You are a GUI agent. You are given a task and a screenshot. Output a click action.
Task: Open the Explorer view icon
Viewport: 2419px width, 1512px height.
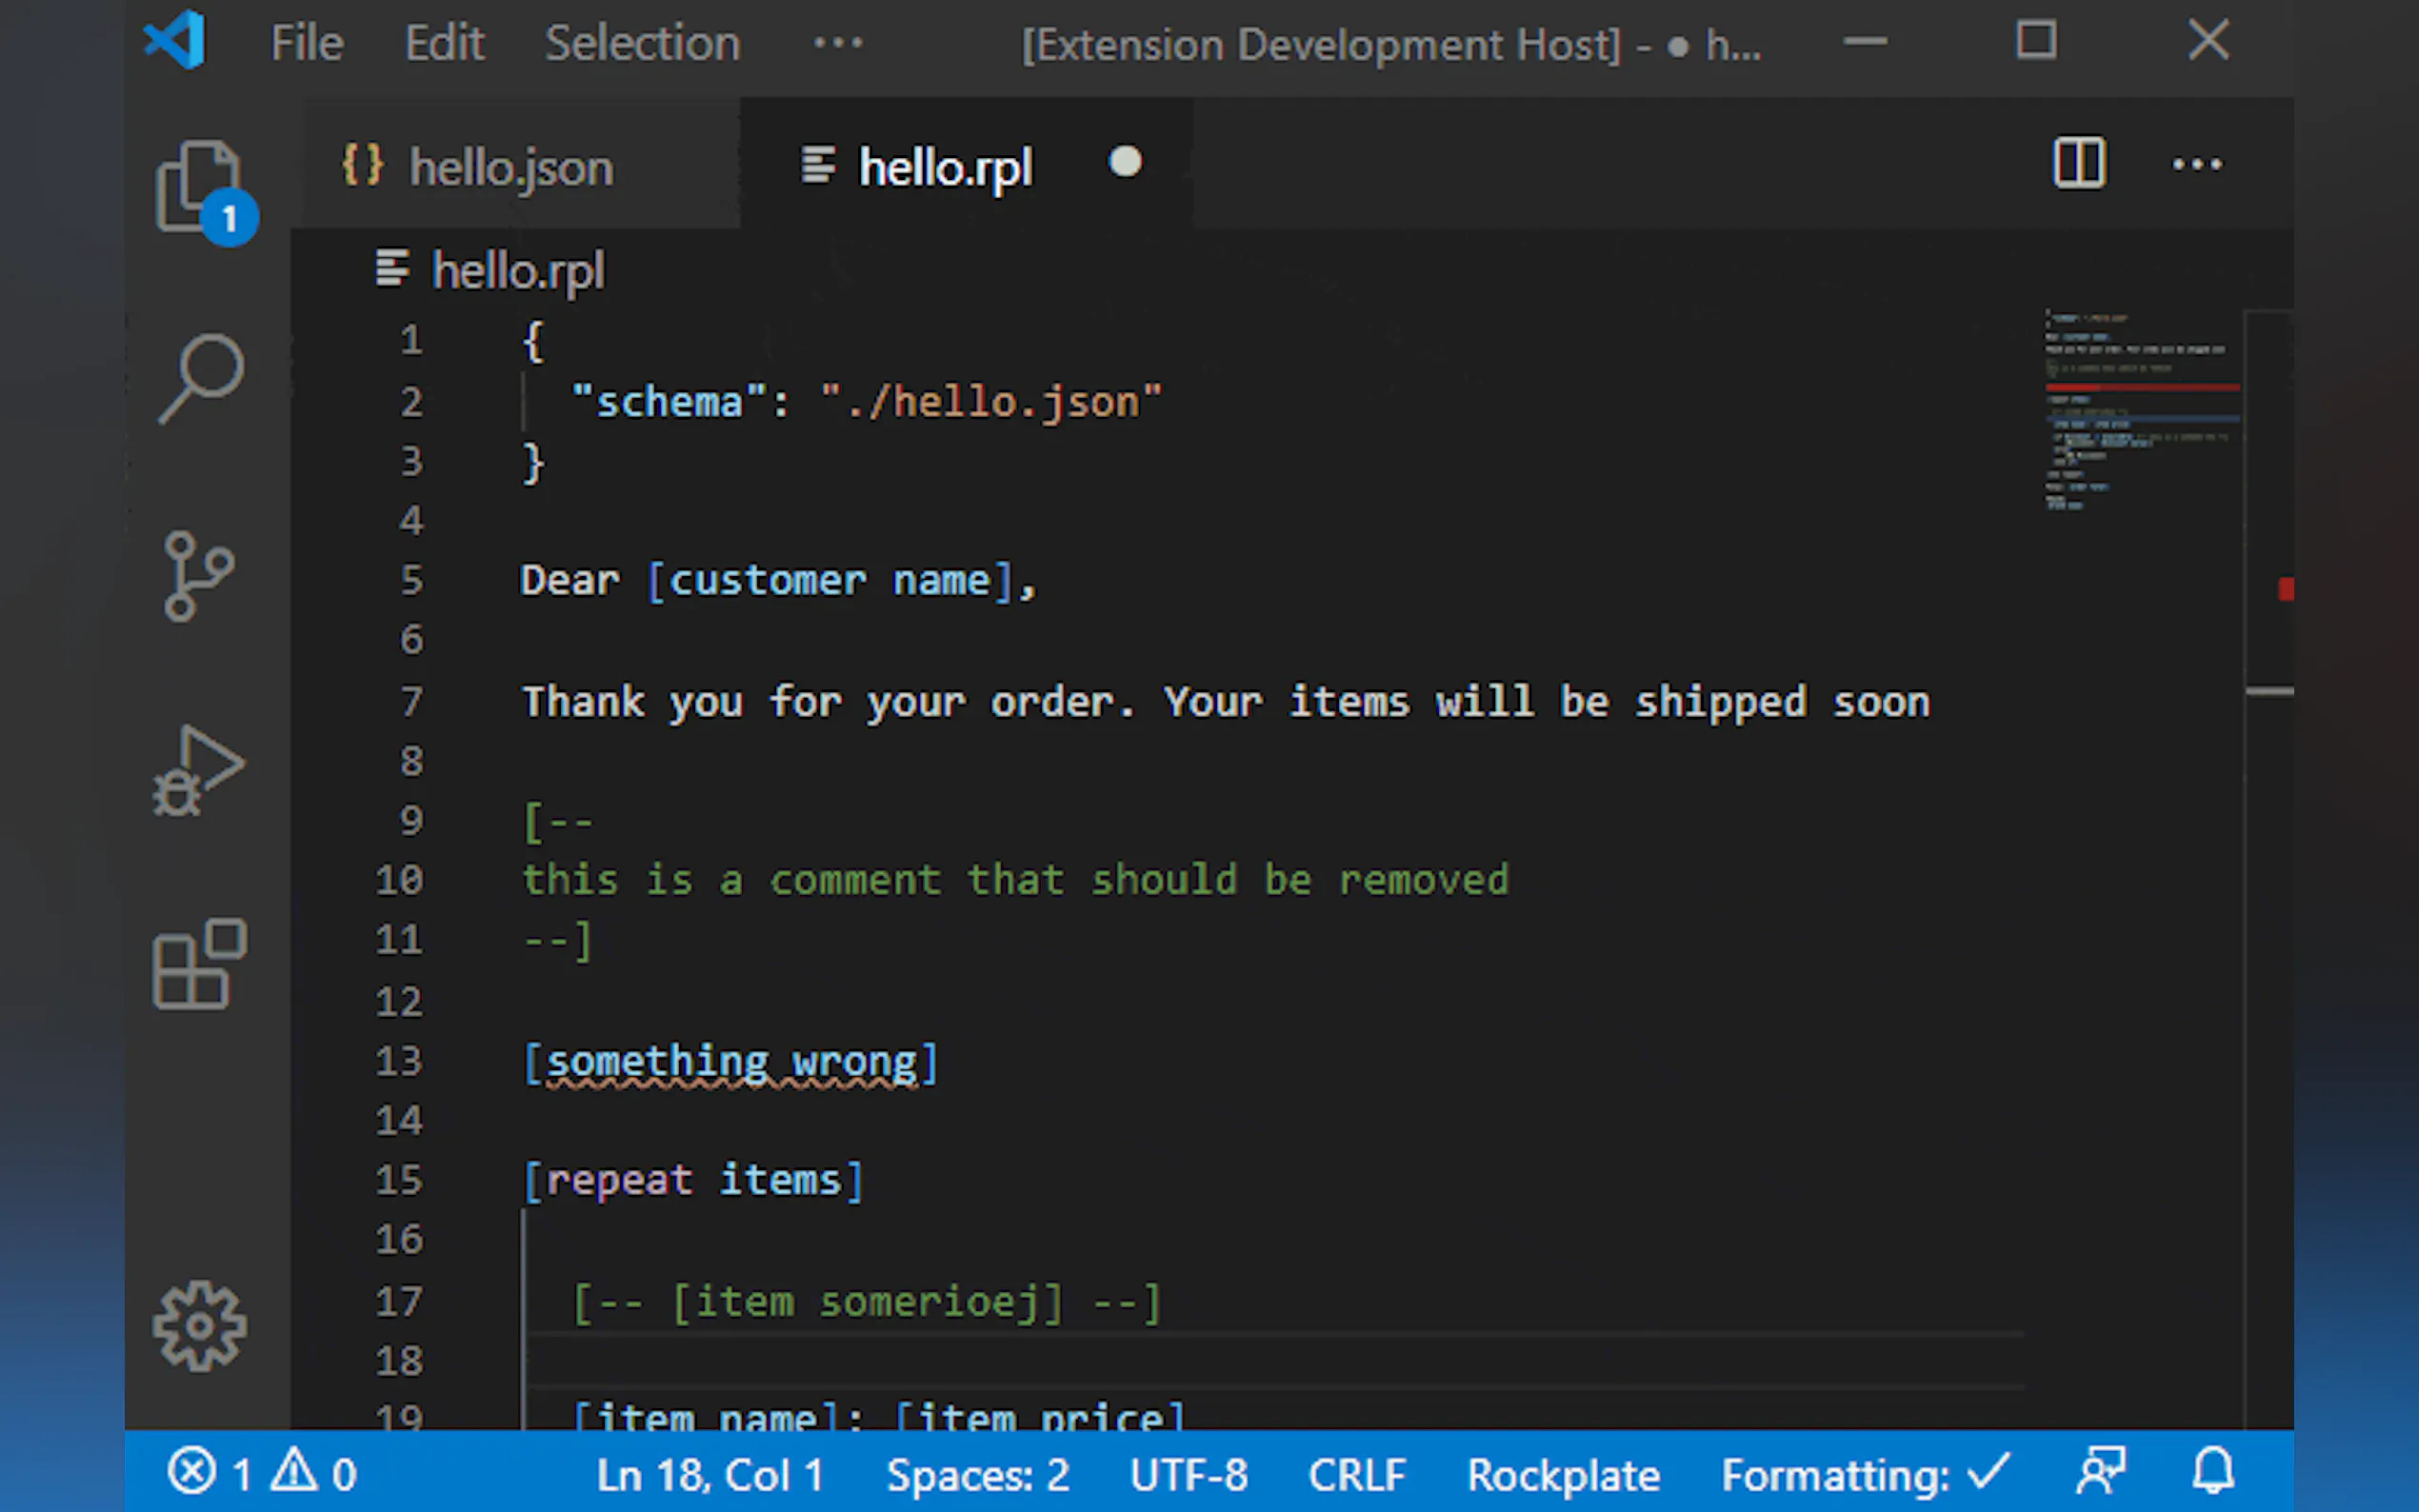click(200, 186)
